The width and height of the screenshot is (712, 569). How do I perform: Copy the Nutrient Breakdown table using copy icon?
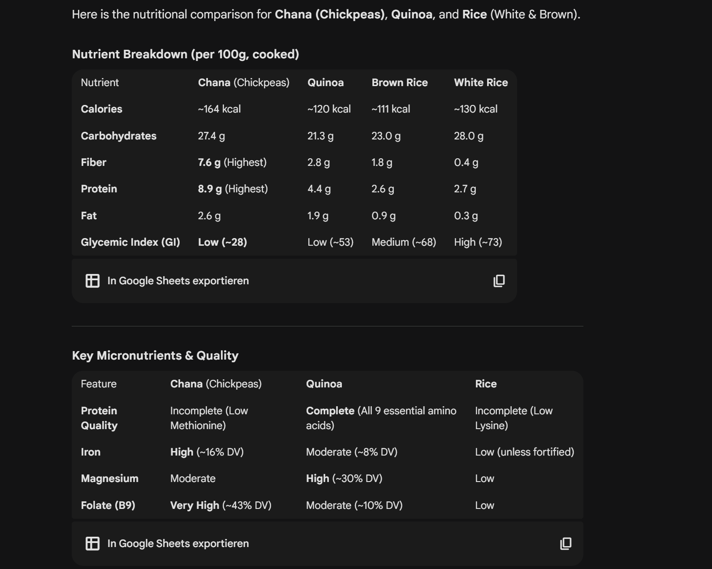pyautogui.click(x=499, y=281)
